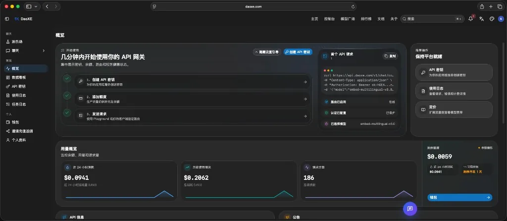Select 概览 overview in sidebar
Viewport: 507px width, 221px height.
26,68
